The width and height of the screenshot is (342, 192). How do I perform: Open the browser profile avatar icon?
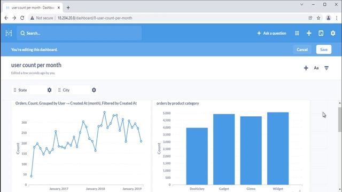coord(328,18)
